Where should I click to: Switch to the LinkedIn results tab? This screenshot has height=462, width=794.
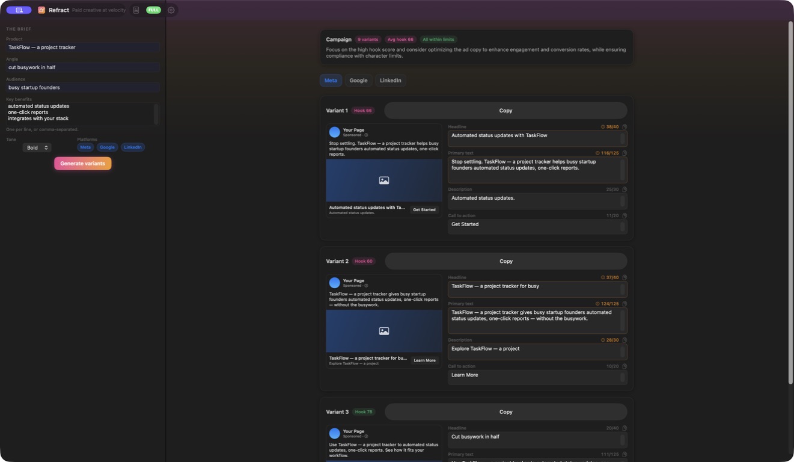pos(391,81)
